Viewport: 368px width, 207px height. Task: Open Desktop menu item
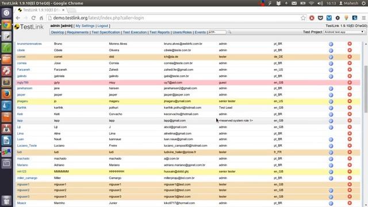(57, 32)
